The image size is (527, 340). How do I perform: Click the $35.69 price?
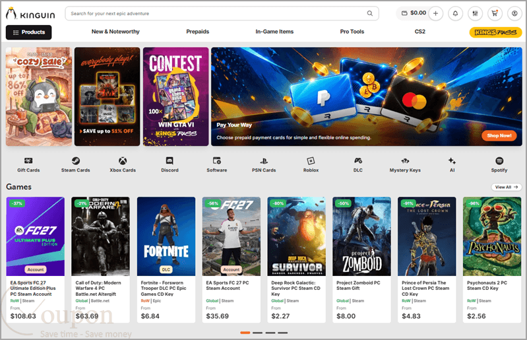pyautogui.click(x=218, y=316)
